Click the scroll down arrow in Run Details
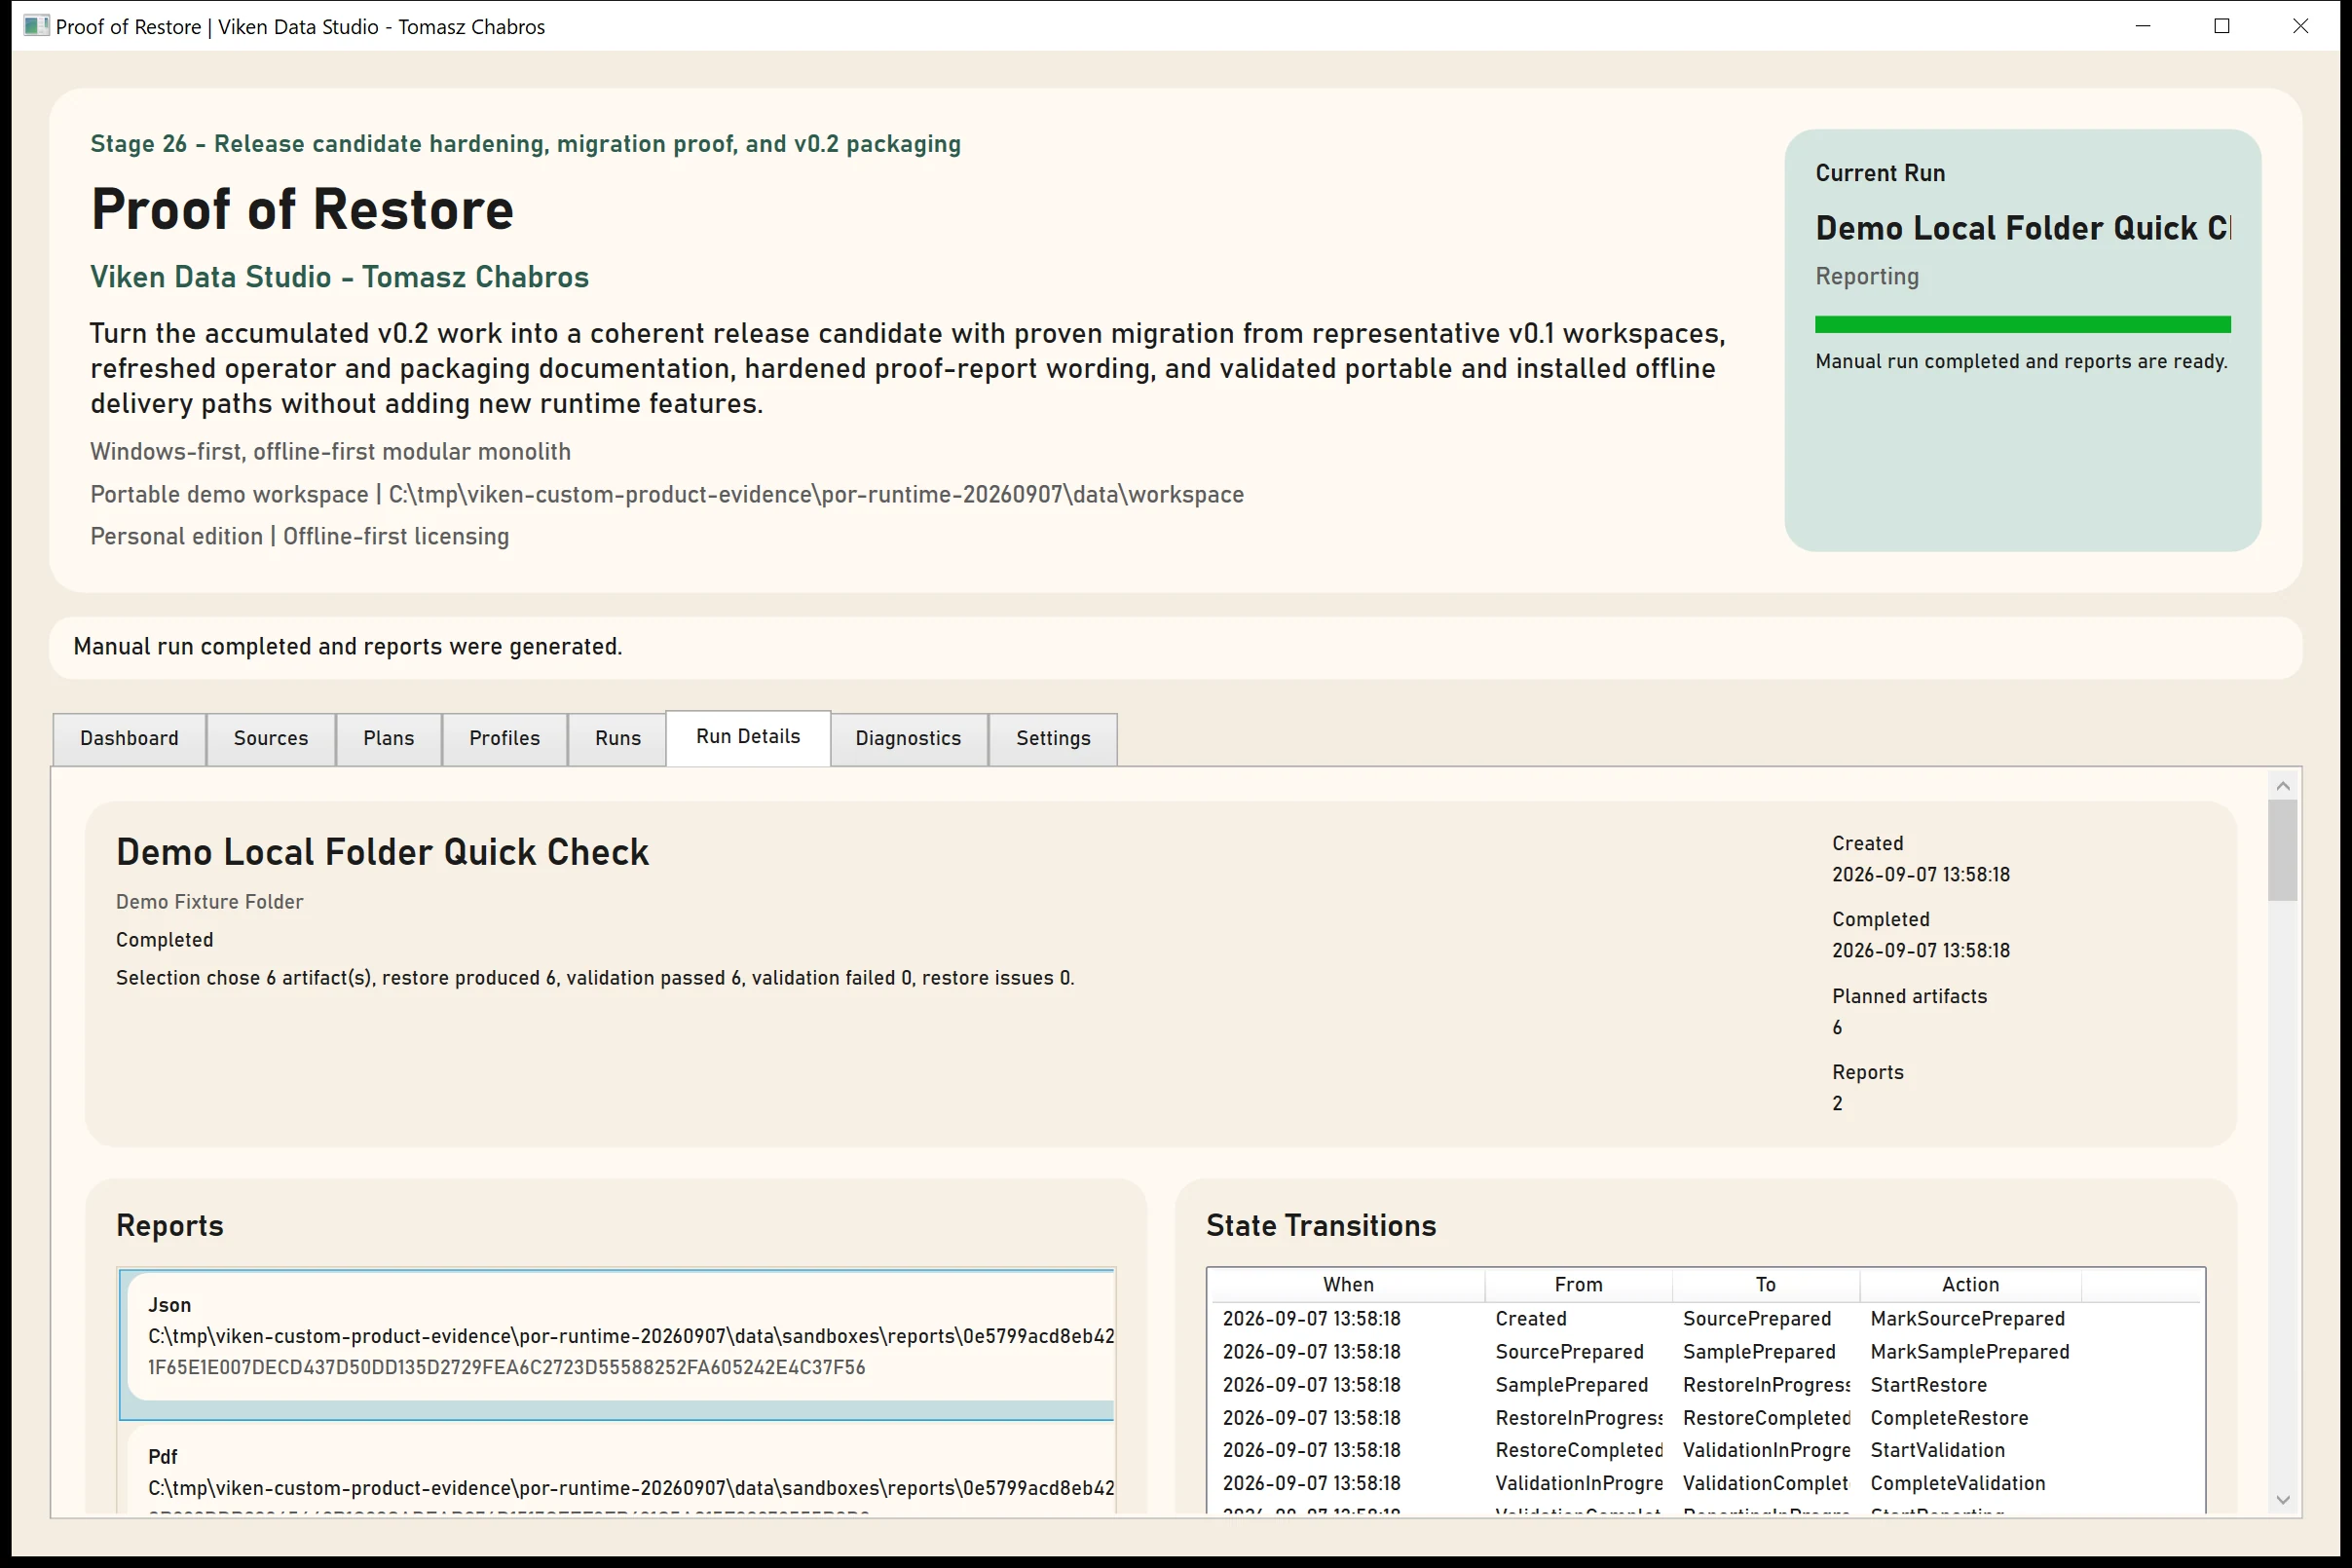This screenshot has height=1568, width=2352. click(2282, 1499)
